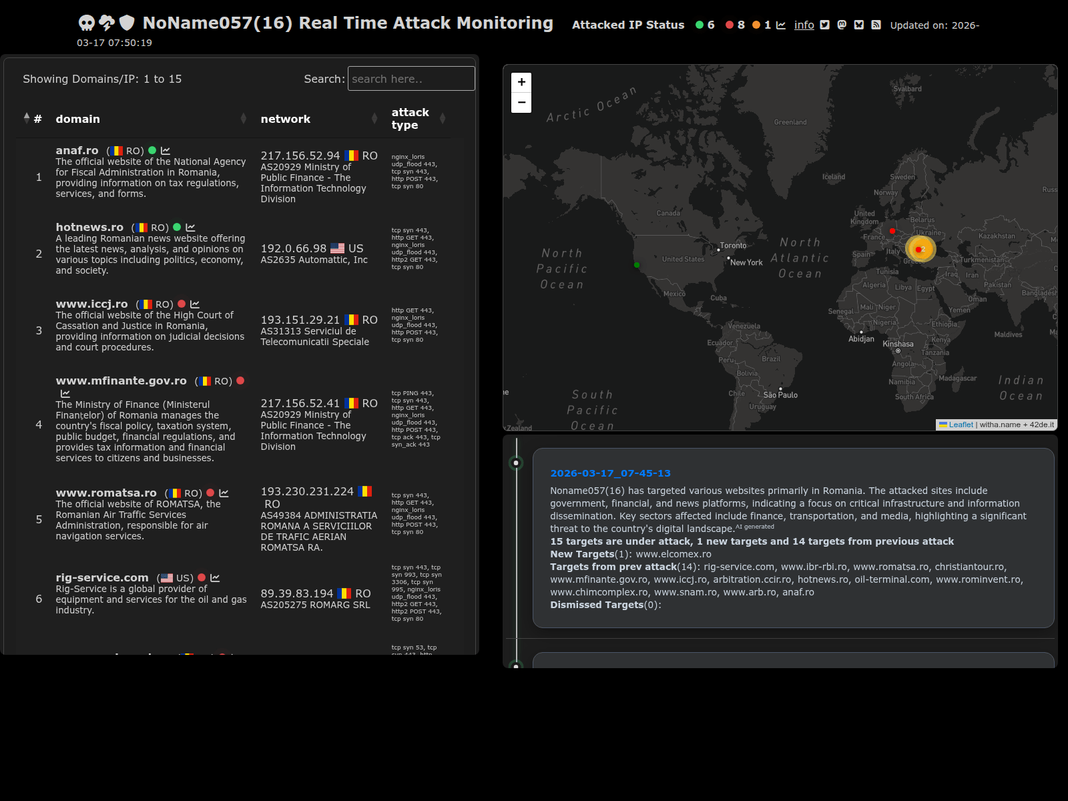Zoom out on the attack map
This screenshot has width=1068, height=801.
tap(521, 103)
